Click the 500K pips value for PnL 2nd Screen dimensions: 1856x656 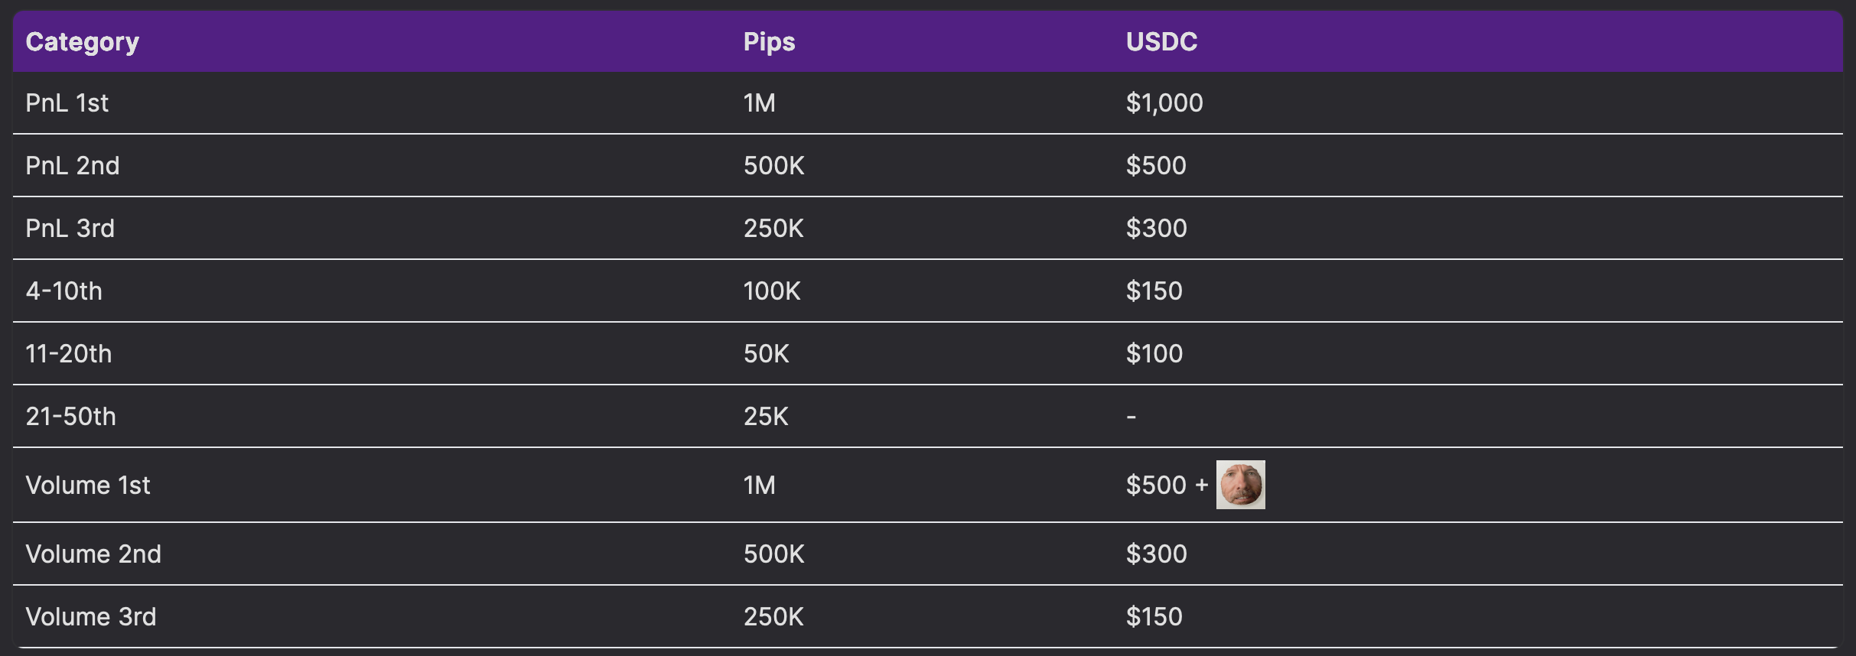[x=773, y=165]
